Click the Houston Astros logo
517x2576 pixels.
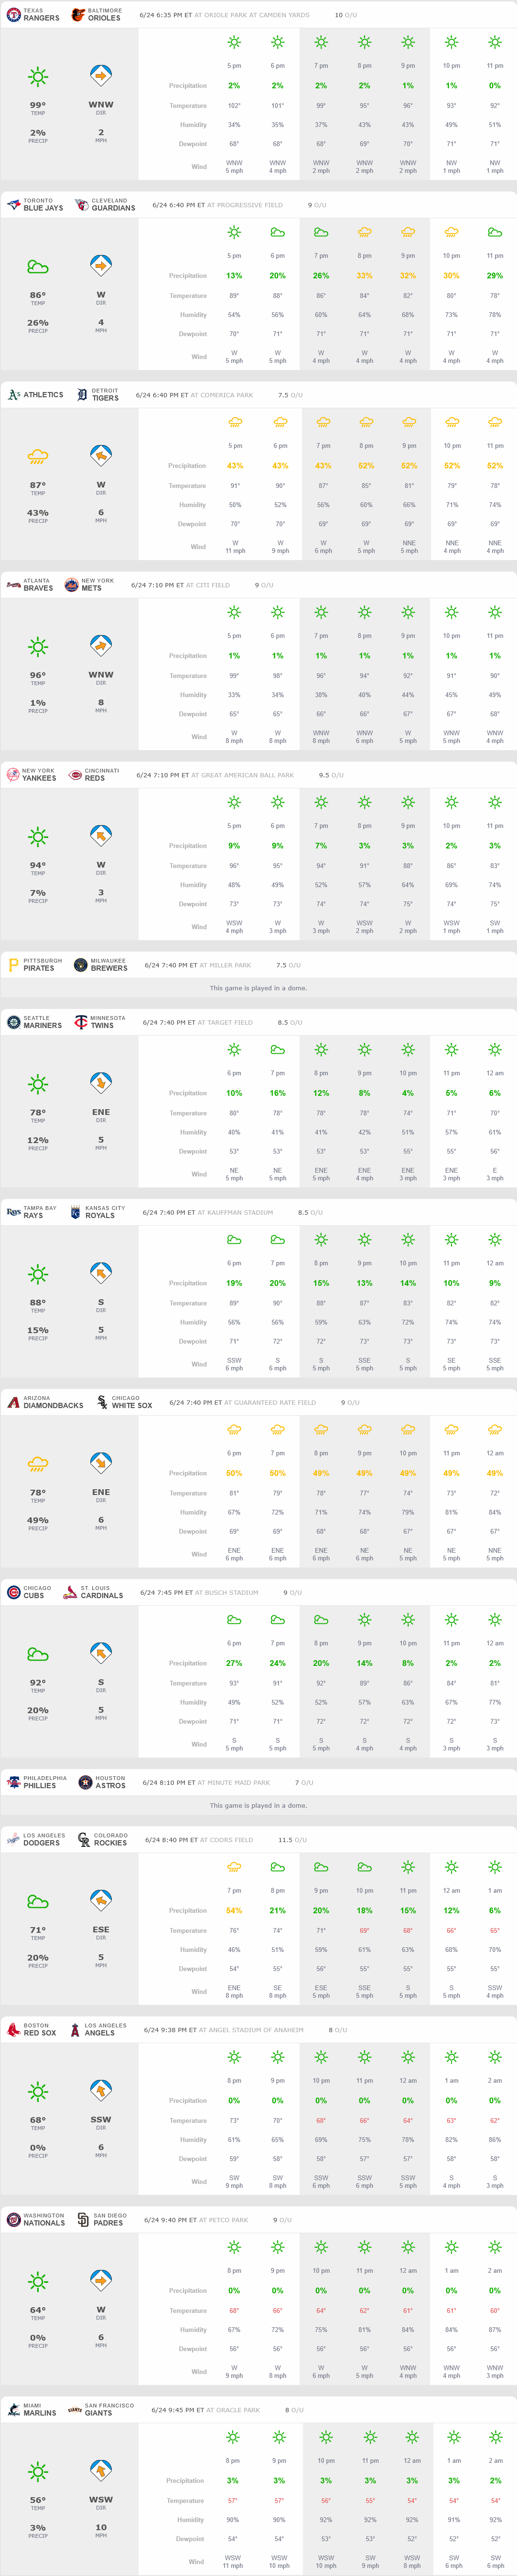pyautogui.click(x=85, y=1782)
